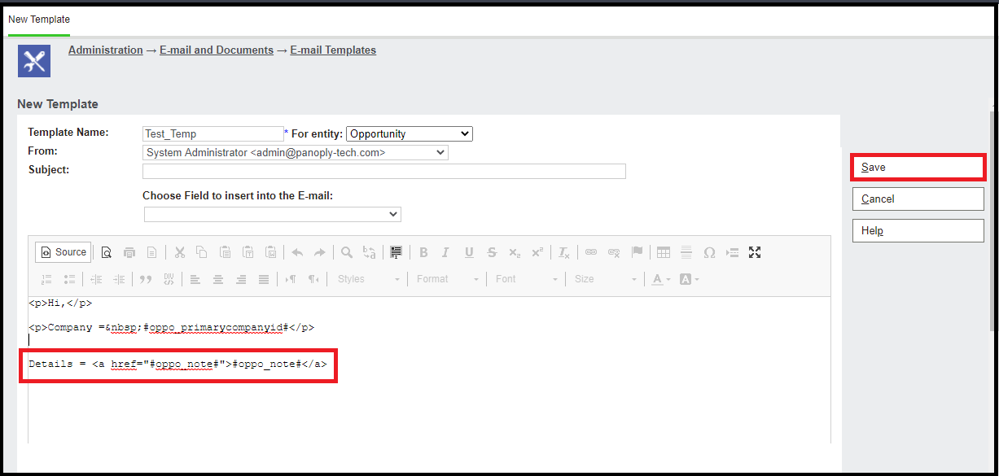Click Special Character omega icon
The image size is (999, 476).
709,252
